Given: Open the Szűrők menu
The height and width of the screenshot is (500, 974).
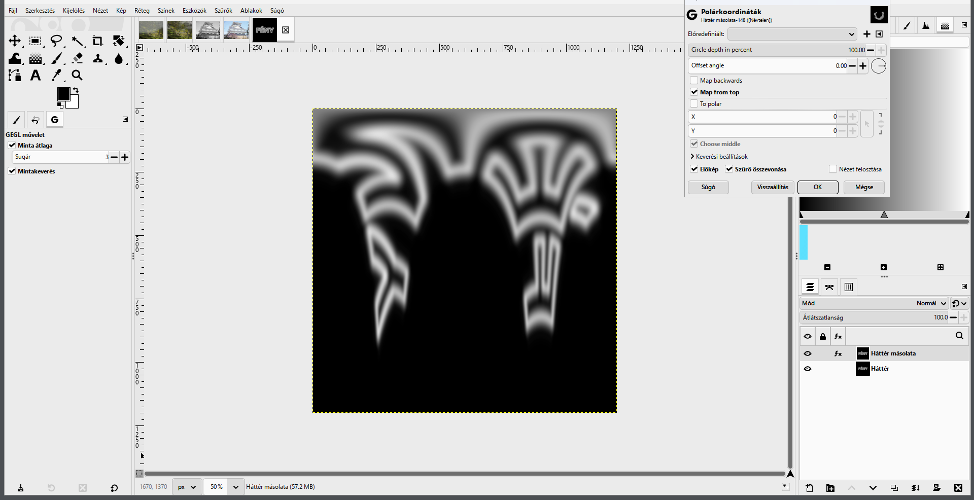Looking at the screenshot, I should [223, 10].
